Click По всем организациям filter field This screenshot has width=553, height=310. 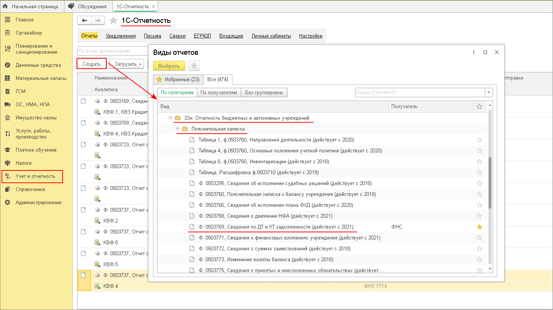click(112, 51)
